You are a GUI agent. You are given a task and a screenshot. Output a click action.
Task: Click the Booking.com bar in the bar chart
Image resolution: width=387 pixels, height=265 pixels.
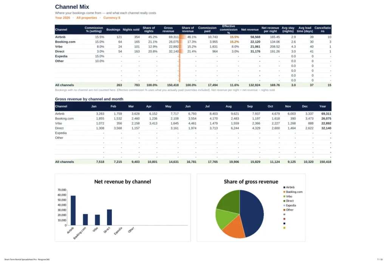coord(85,220)
